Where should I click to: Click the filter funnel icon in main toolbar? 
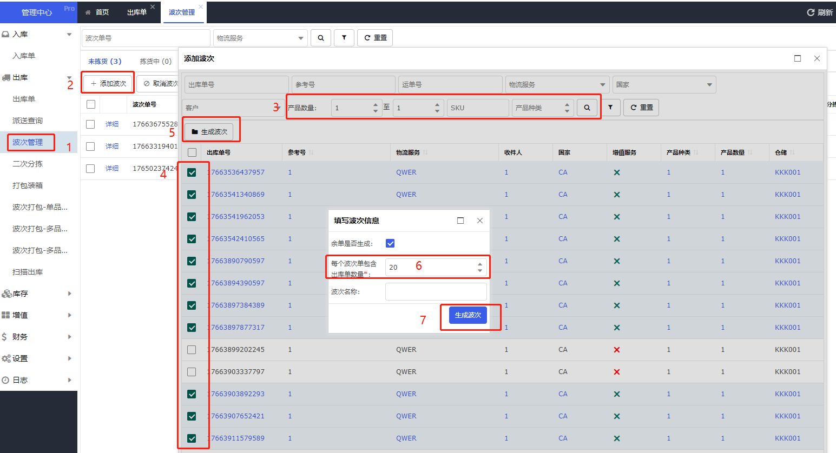(344, 38)
